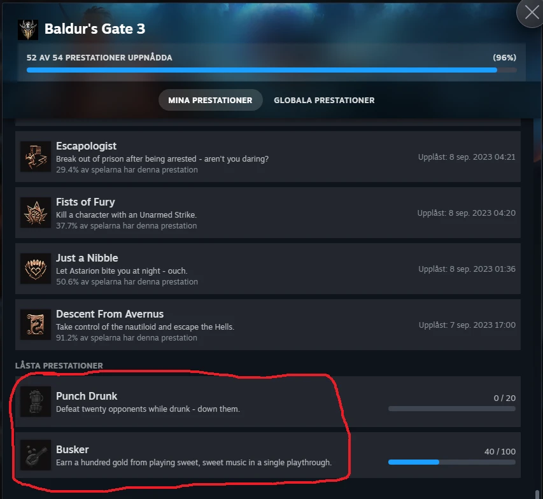The image size is (543, 499).
Task: Click the Baldur's Gate 3 title
Action: click(95, 29)
